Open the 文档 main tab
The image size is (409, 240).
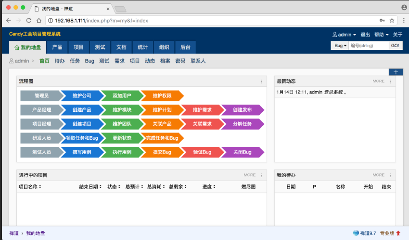[x=121, y=48]
